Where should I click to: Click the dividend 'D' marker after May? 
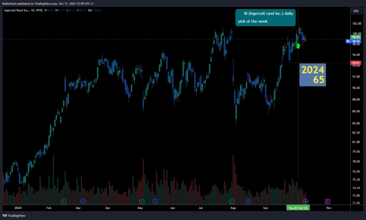click(x=155, y=201)
